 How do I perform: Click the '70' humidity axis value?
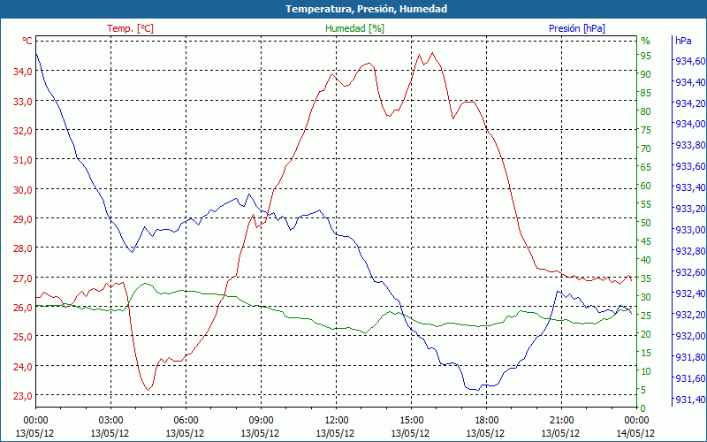click(x=646, y=149)
